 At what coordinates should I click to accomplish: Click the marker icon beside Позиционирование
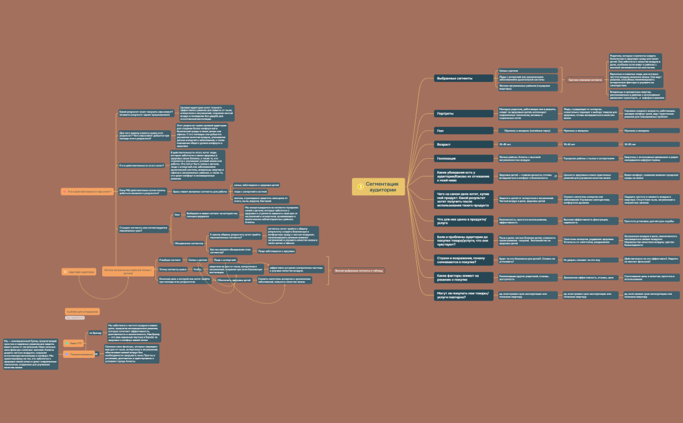(x=66, y=354)
